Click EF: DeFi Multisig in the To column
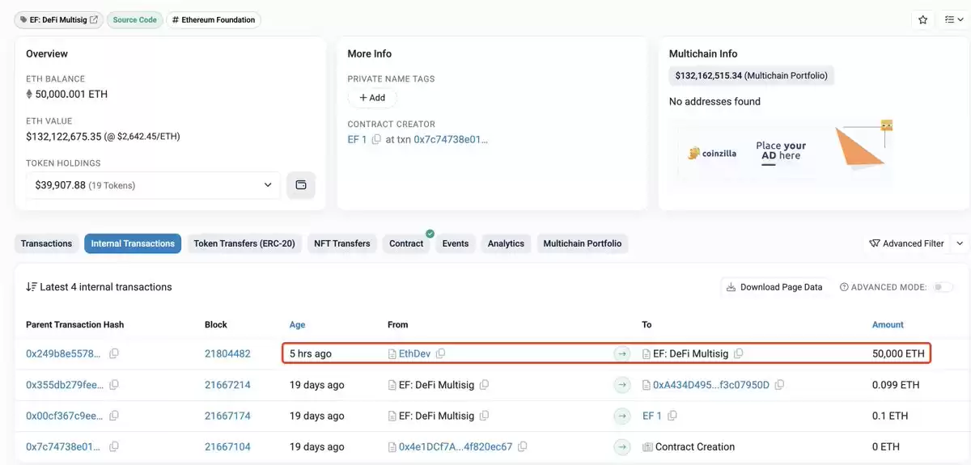This screenshot has width=971, height=465. pyautogui.click(x=691, y=353)
